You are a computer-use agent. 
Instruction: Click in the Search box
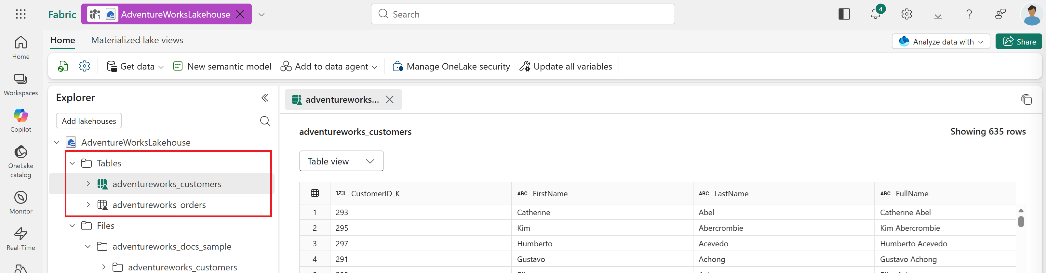[x=523, y=14]
